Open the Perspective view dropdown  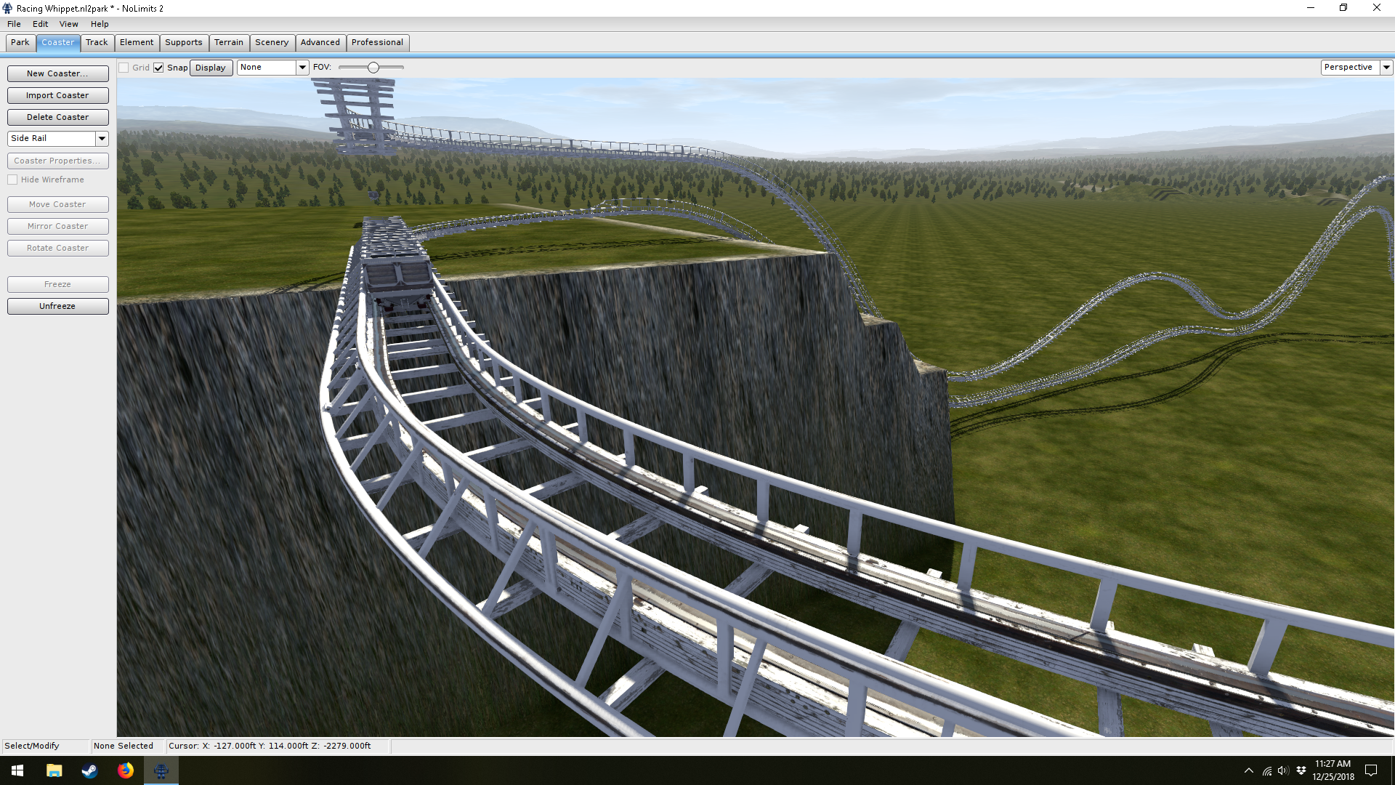pyautogui.click(x=1386, y=67)
